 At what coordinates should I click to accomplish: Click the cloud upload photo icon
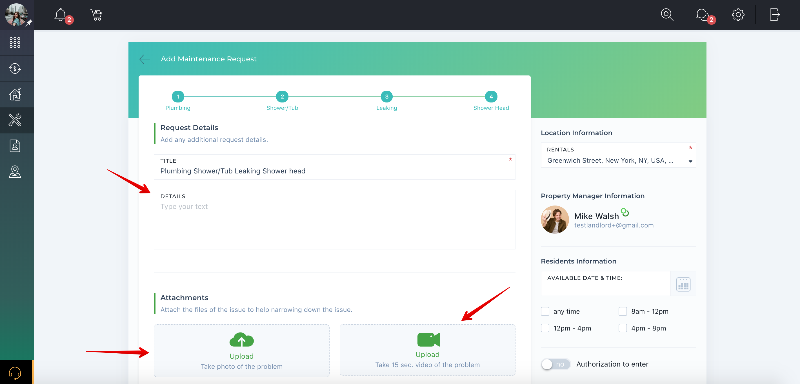pyautogui.click(x=241, y=340)
